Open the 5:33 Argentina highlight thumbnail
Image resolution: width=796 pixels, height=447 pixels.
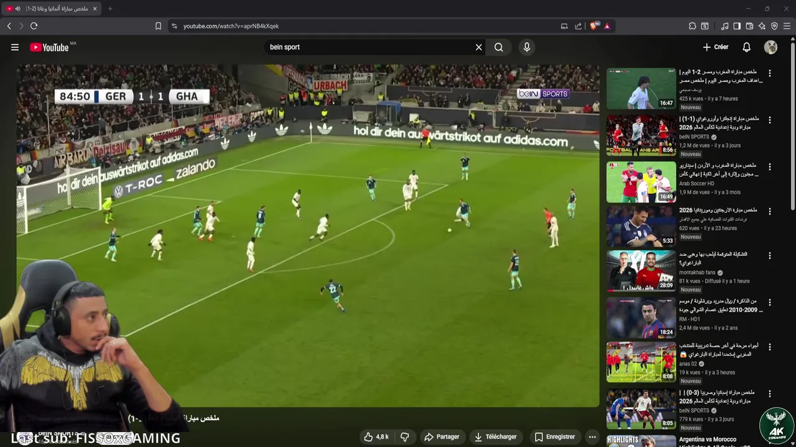(641, 227)
